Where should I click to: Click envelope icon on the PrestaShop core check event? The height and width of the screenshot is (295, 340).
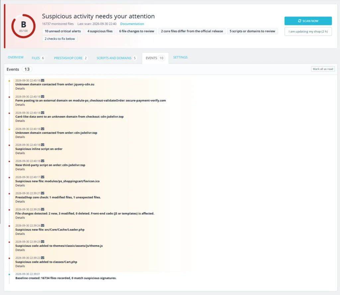42,193
